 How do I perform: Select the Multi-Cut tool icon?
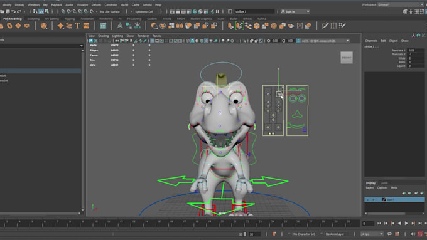(325, 26)
